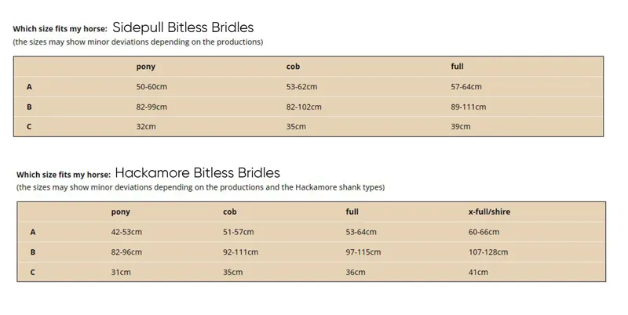The height and width of the screenshot is (315, 628).
Task: Click the 50-60cm cell in Sidepull table
Action: 152,87
